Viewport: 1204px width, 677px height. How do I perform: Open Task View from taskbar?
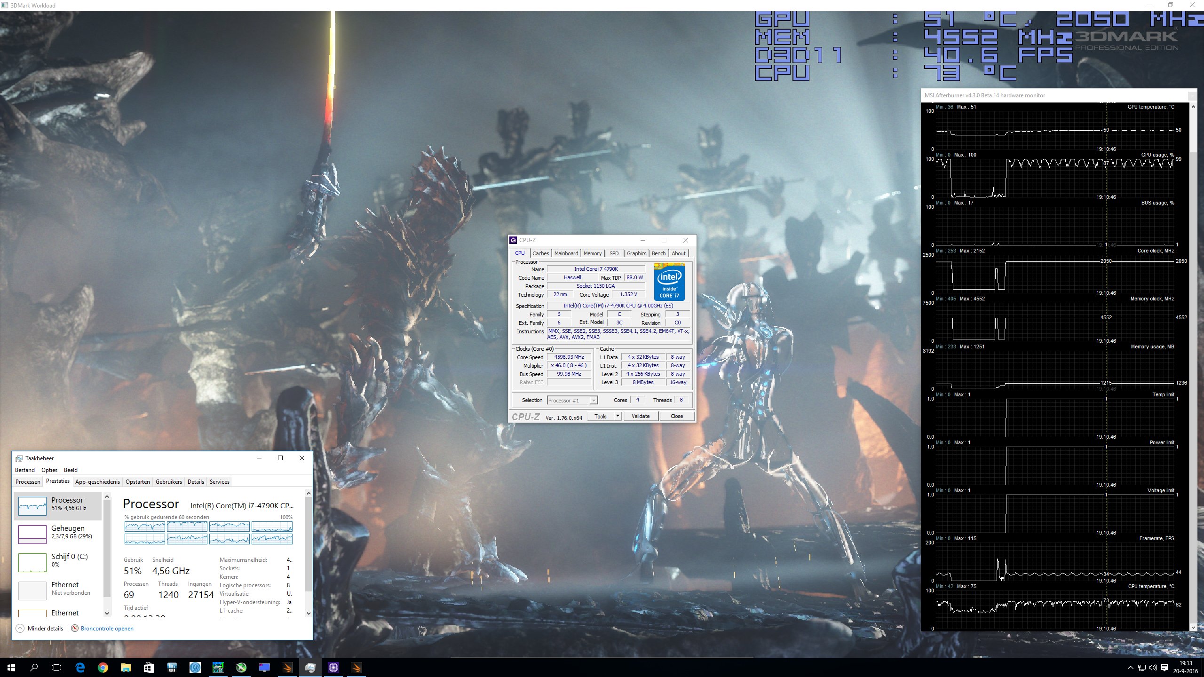[56, 668]
